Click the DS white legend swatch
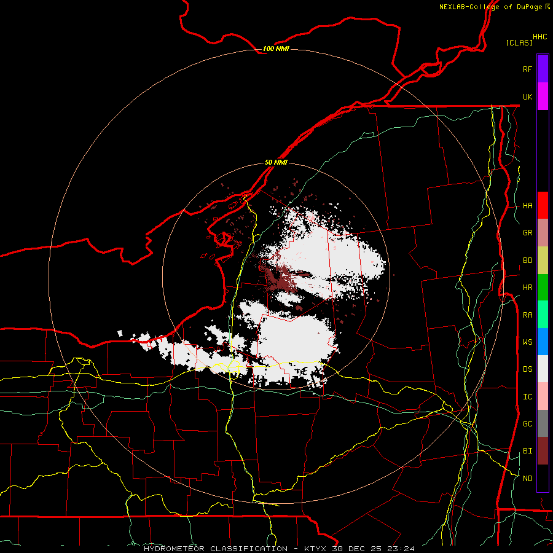The width and height of the screenshot is (553, 553). pos(543,369)
